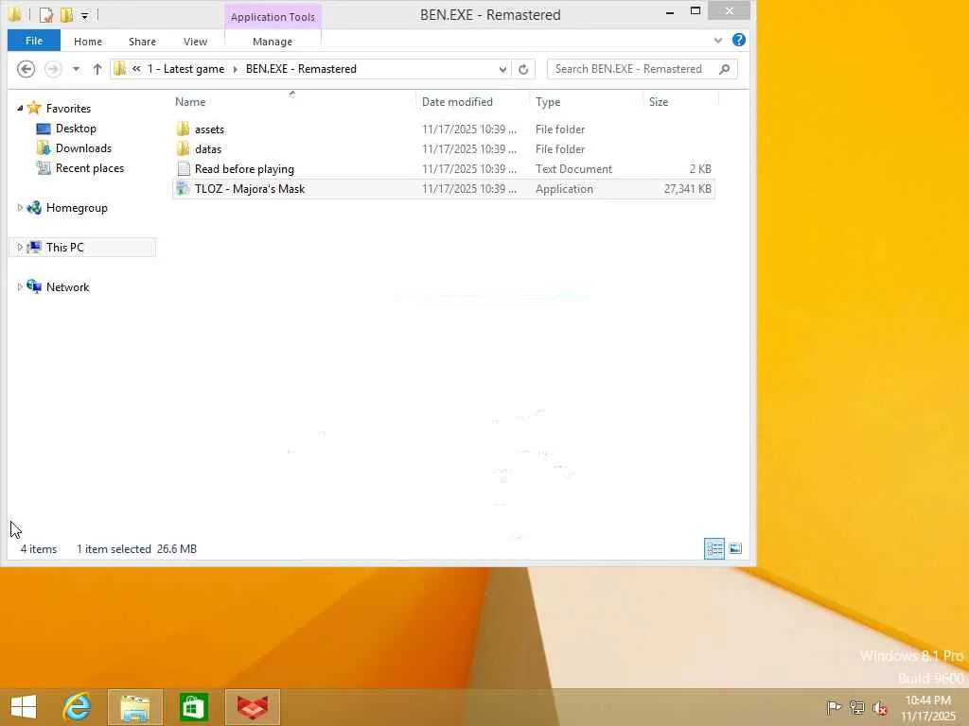
Task: Switch to Large icons view layout button
Action: (x=735, y=548)
